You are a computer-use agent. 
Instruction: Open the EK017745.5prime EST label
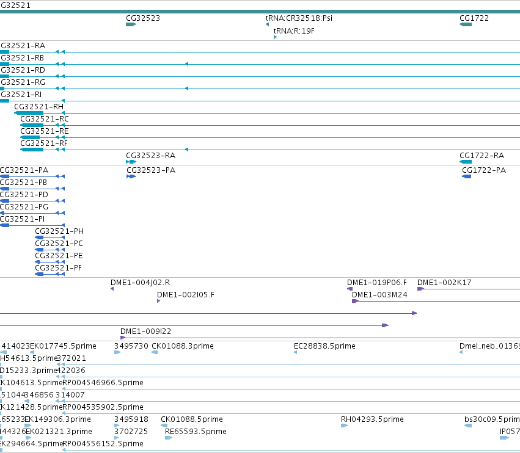[64, 346]
